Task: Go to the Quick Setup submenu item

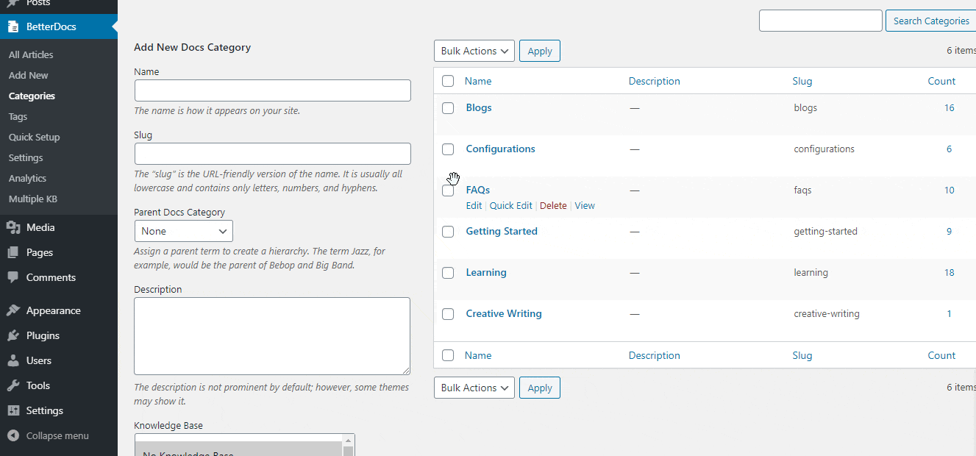Action: (35, 138)
